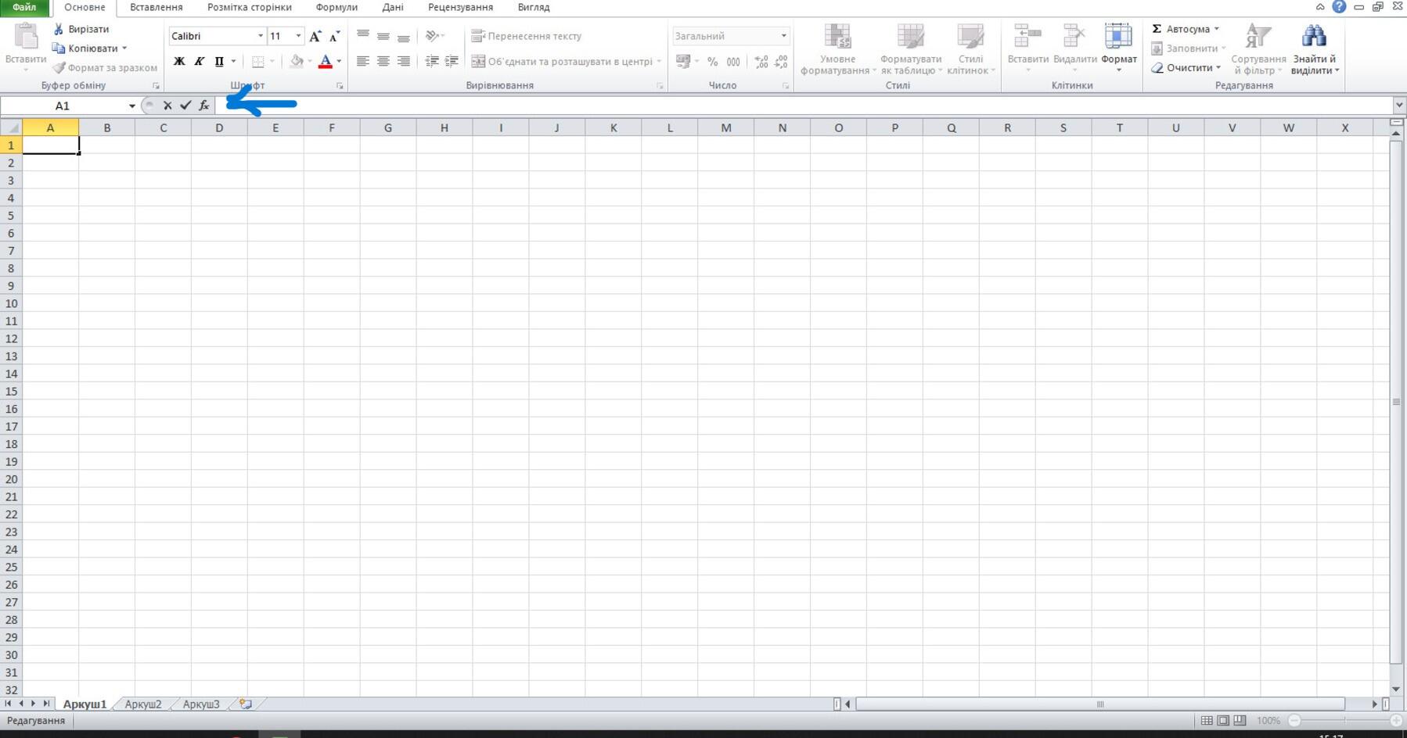Screen dimensions: 1407x738
Task: Click the insert new worksheet tab icon
Action: tap(246, 704)
